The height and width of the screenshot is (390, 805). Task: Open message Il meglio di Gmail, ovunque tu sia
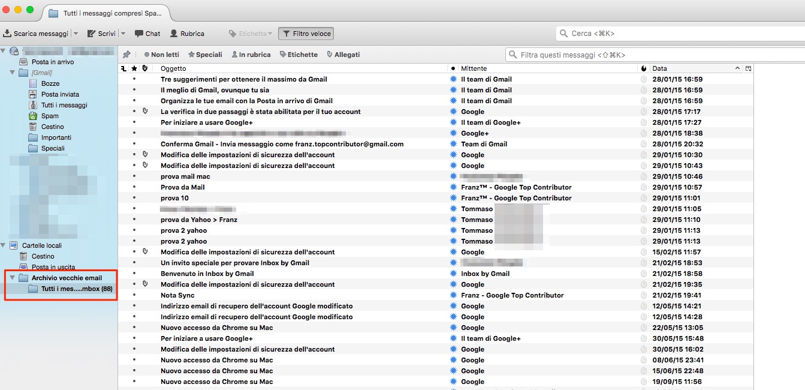click(x=215, y=90)
